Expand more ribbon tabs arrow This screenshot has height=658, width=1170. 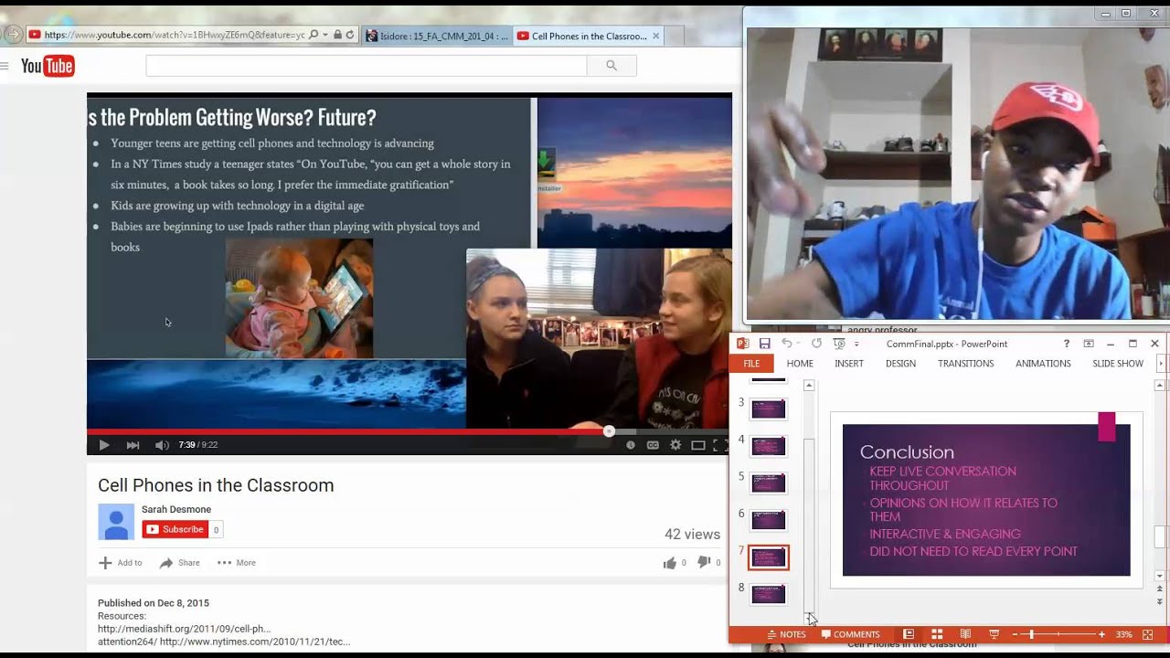[x=1161, y=364]
